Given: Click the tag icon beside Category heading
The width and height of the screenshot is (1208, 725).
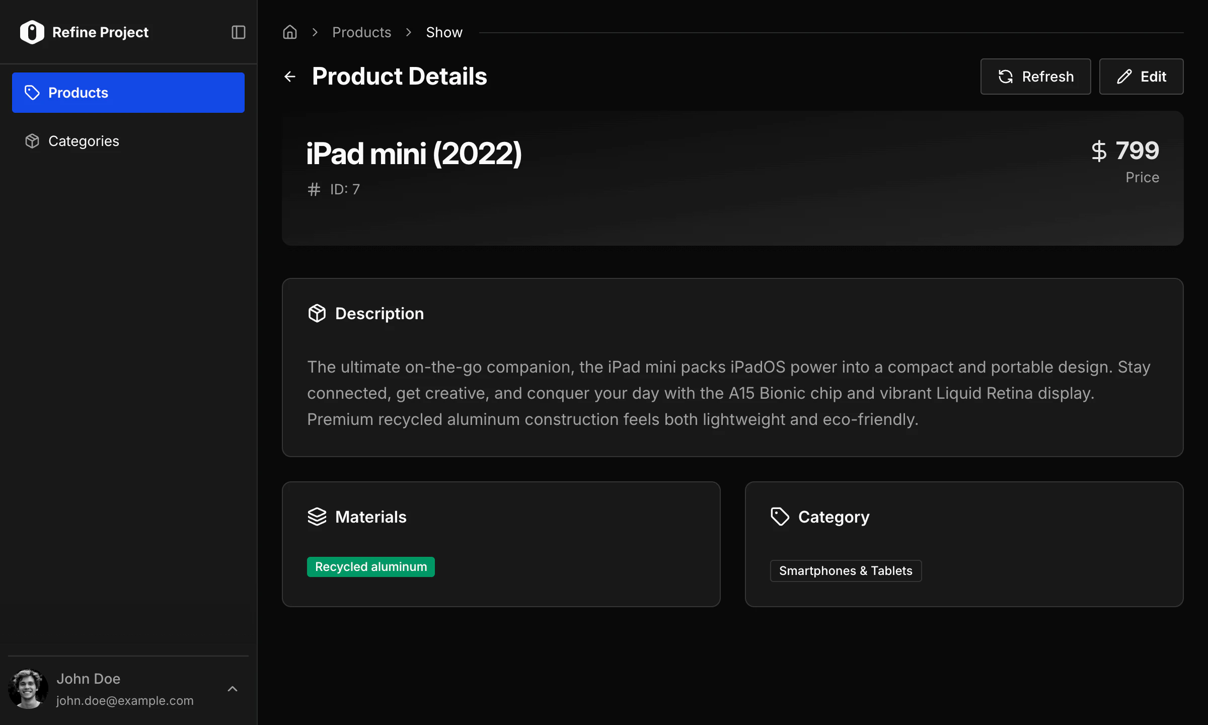Looking at the screenshot, I should (780, 517).
